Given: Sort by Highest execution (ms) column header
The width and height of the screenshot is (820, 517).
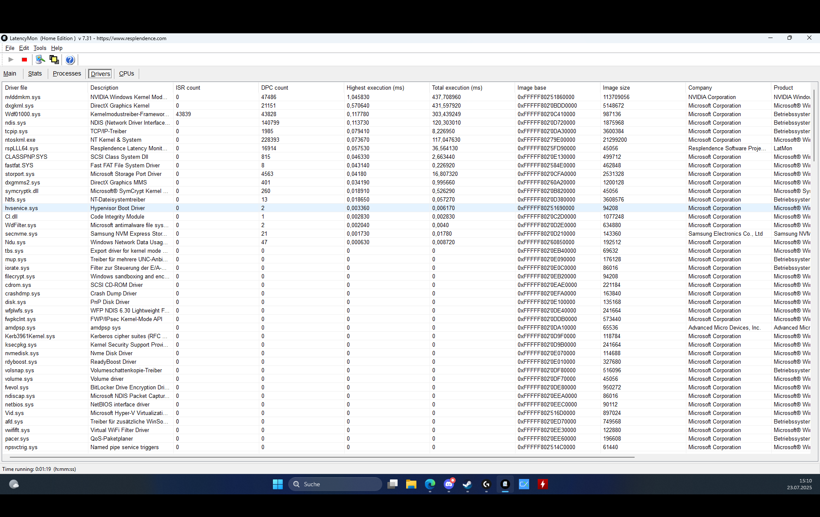Looking at the screenshot, I should [x=375, y=88].
